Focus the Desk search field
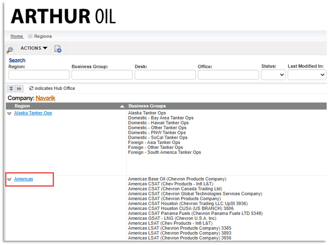This screenshot has width=328, height=245. click(x=165, y=75)
